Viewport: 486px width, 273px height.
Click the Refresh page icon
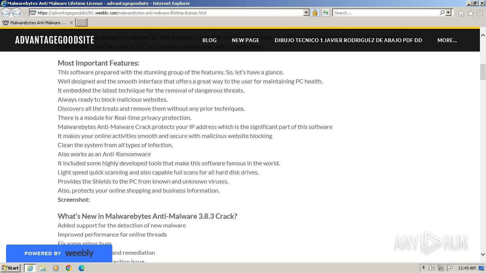coord(325,13)
